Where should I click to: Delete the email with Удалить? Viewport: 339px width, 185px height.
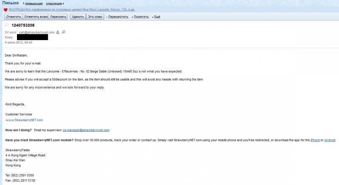coord(78,17)
